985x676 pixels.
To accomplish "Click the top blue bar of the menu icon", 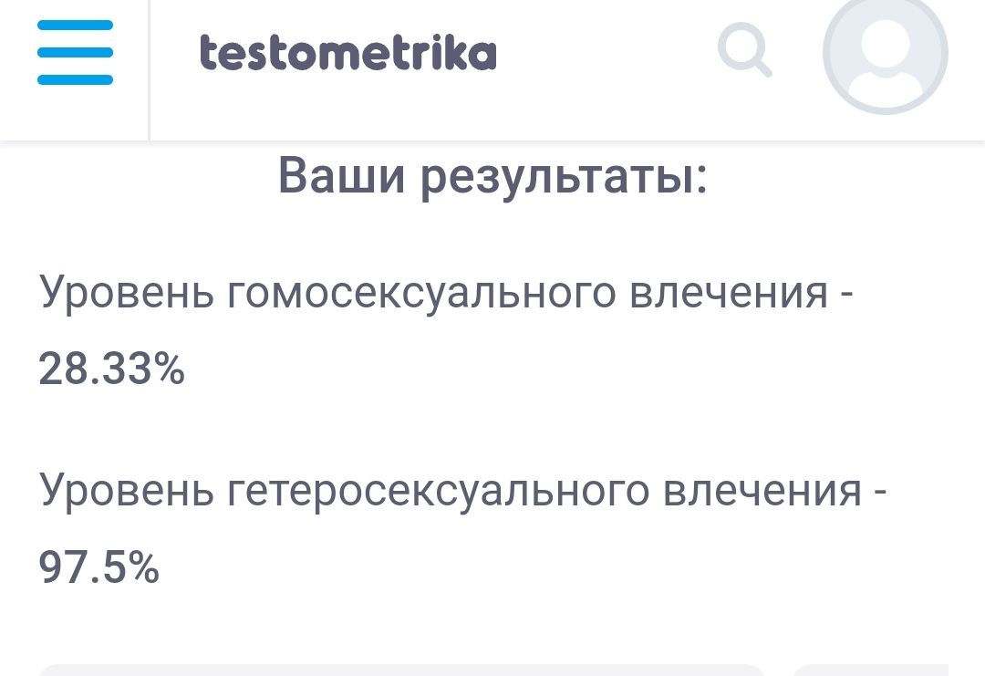I will coord(75,26).
